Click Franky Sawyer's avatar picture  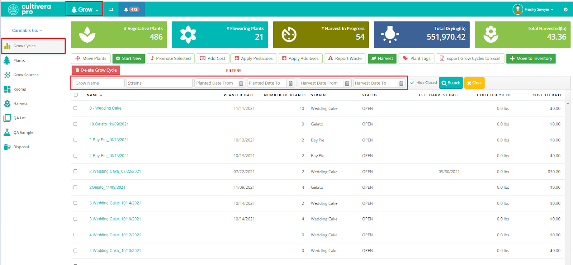[517, 9]
